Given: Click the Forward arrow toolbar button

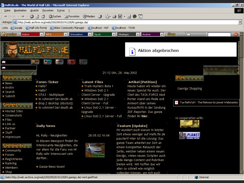Looking at the screenshot, I should pyautogui.click(x=23, y=16).
